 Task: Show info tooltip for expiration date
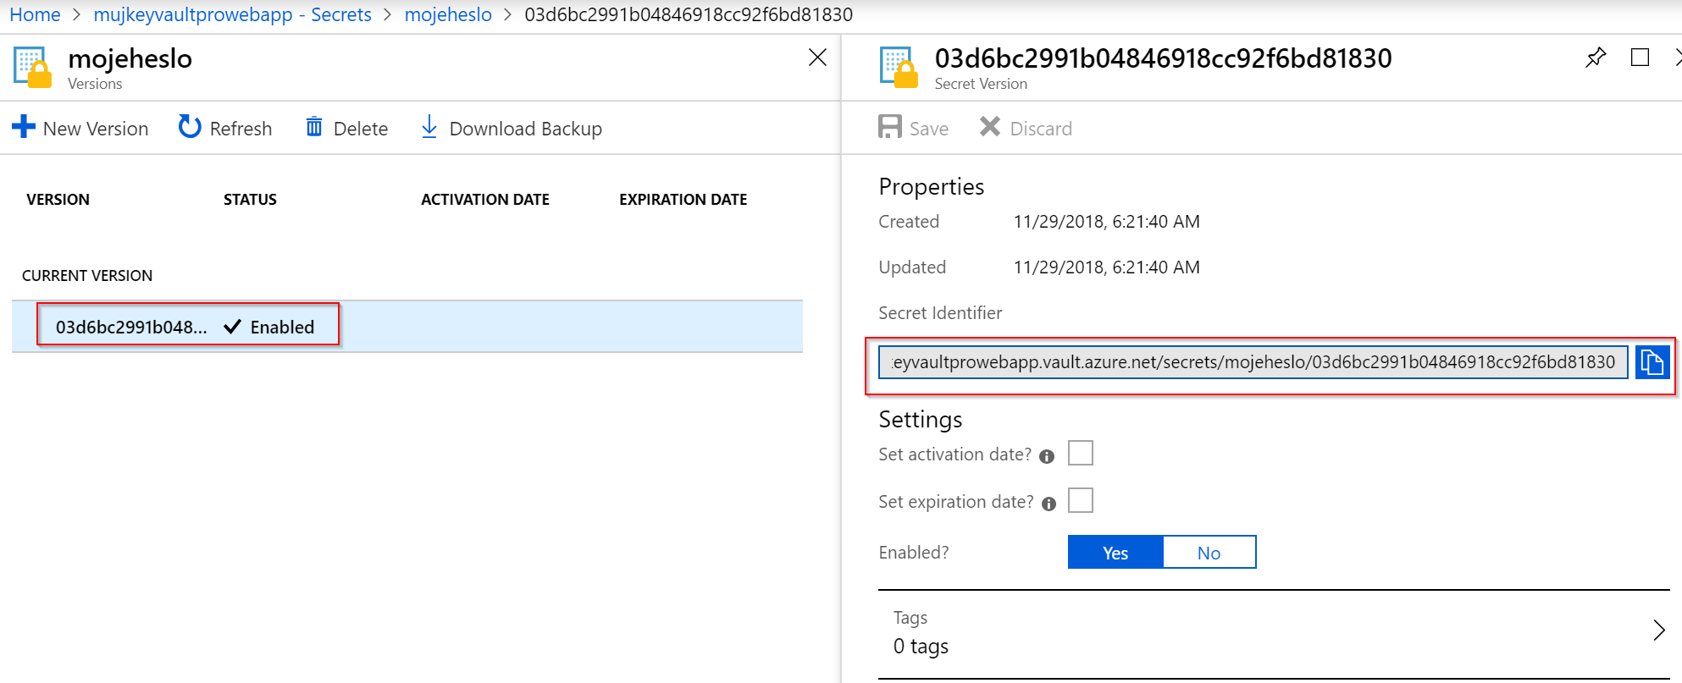(x=1049, y=504)
